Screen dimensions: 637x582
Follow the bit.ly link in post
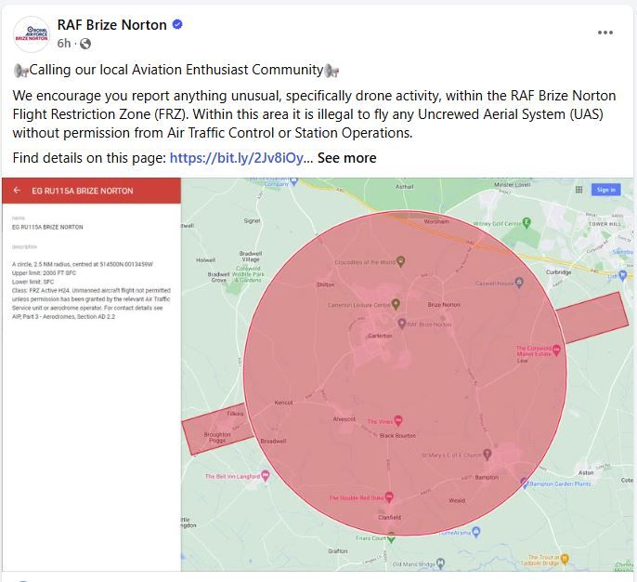pos(236,158)
